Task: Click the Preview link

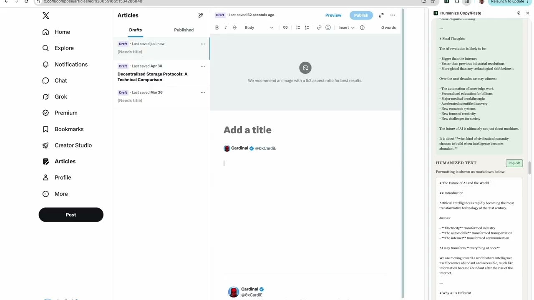Action: pos(333,15)
